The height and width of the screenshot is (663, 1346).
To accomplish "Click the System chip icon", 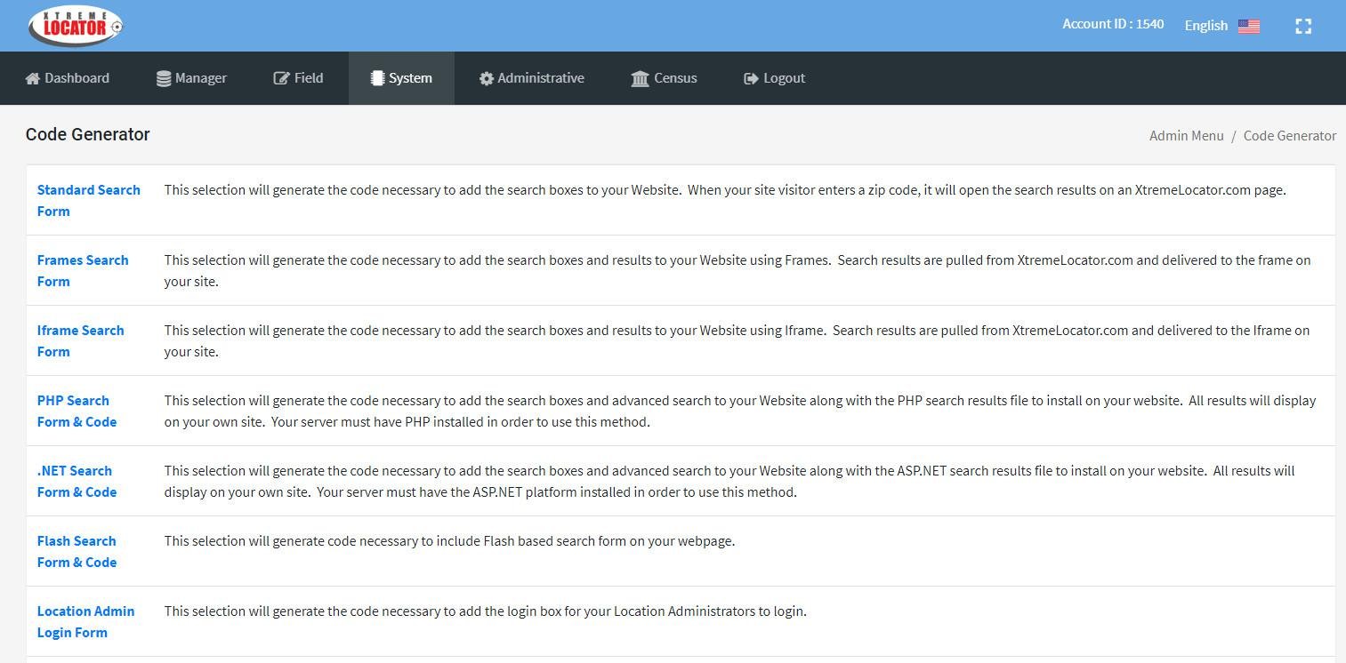I will (377, 78).
